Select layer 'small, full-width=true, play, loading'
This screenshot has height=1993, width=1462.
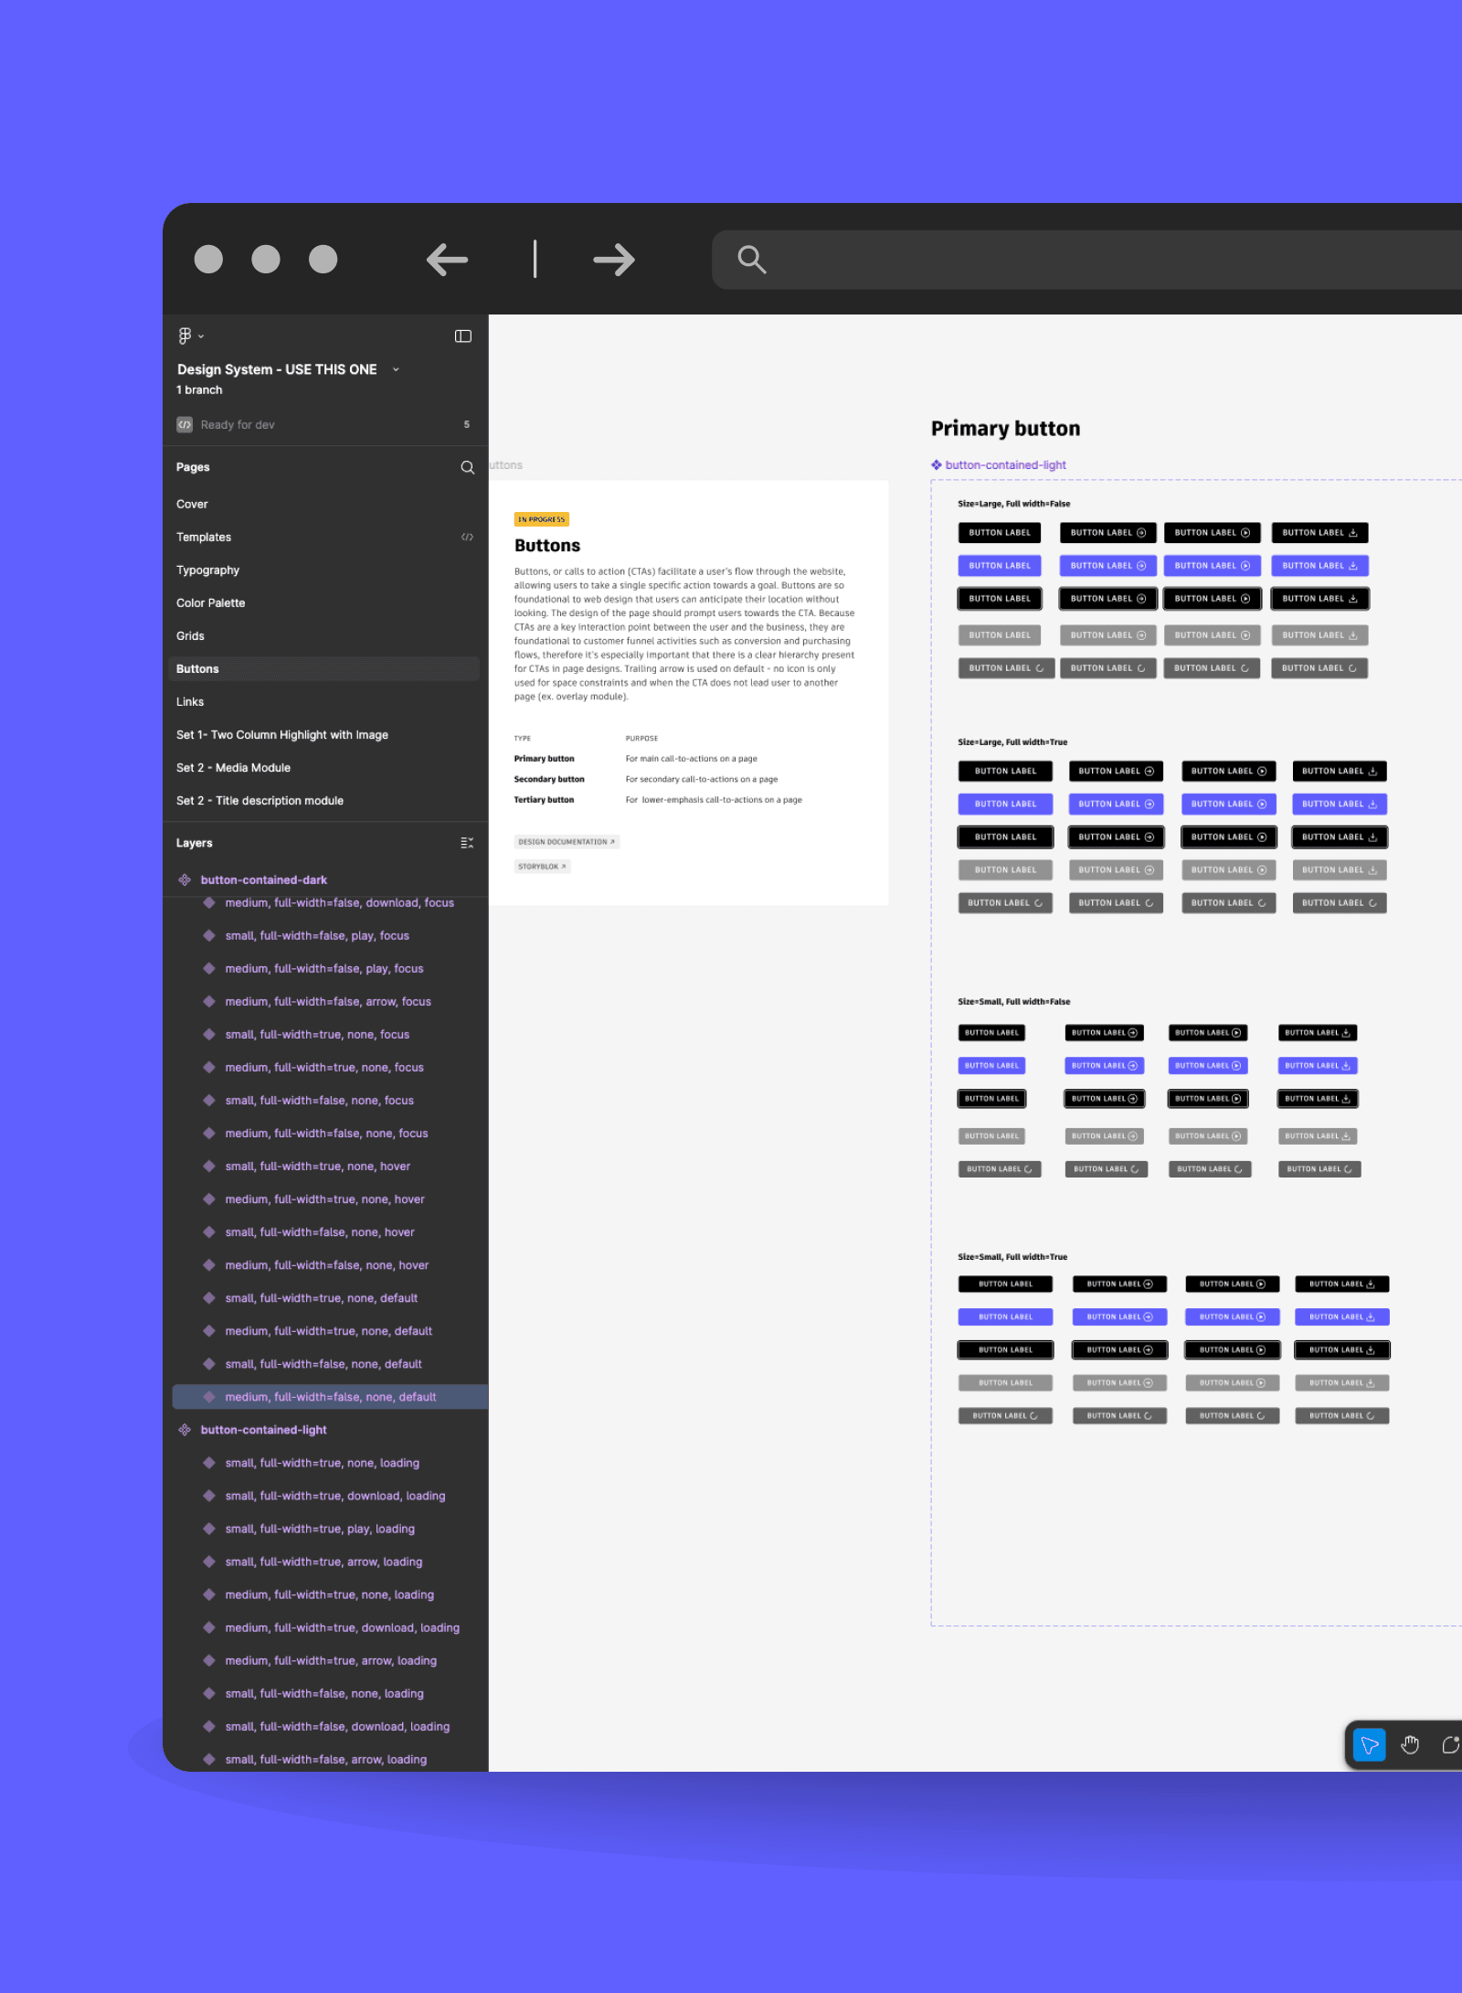[320, 1529]
